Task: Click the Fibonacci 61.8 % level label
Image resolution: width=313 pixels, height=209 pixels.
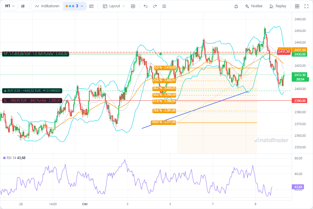Action: [164, 101]
